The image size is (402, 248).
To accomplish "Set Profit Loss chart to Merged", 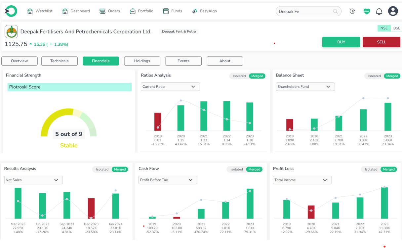I will (x=389, y=170).
